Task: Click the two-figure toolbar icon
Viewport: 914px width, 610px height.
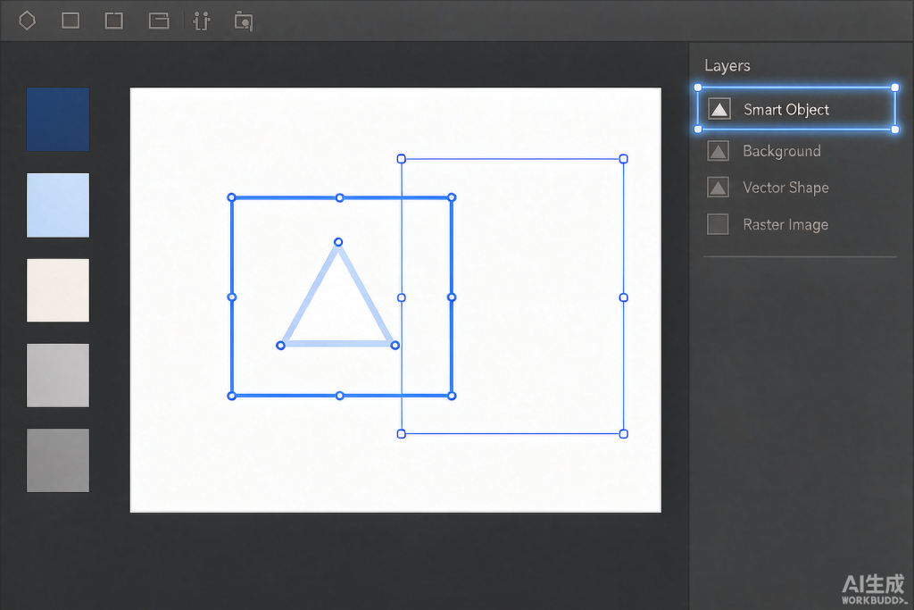Action: (x=202, y=21)
